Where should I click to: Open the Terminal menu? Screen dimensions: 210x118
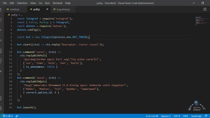click(57, 3)
